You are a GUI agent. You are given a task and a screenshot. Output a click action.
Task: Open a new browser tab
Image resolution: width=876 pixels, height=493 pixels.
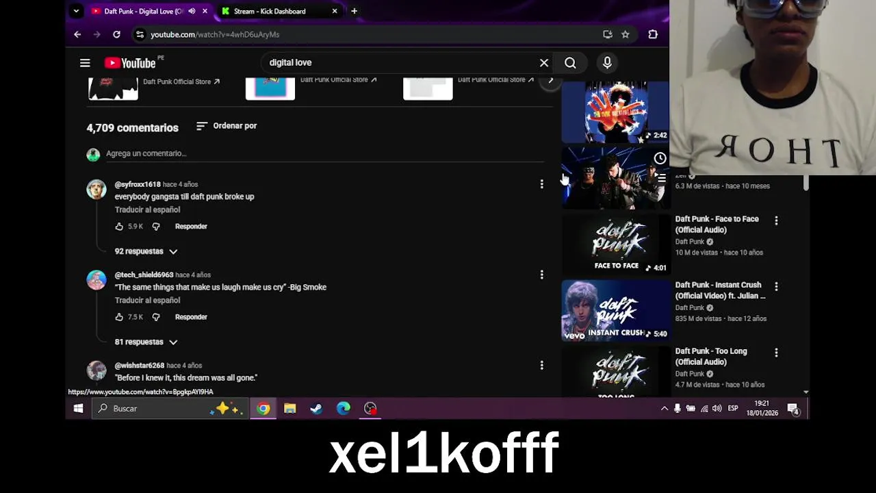354,11
